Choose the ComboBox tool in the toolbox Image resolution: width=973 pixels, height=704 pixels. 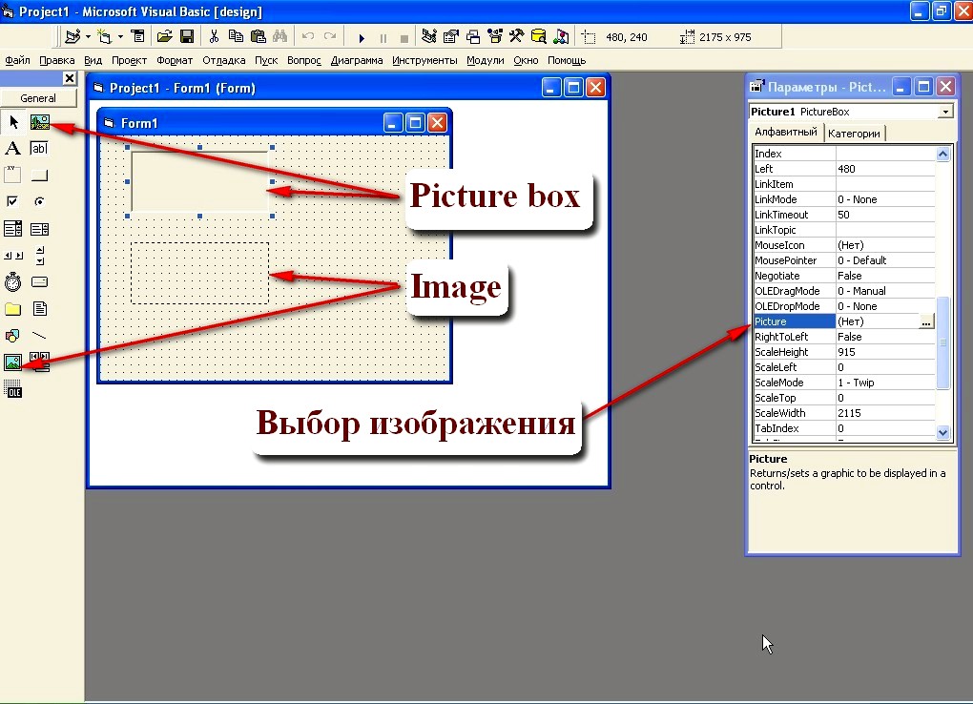click(x=13, y=229)
